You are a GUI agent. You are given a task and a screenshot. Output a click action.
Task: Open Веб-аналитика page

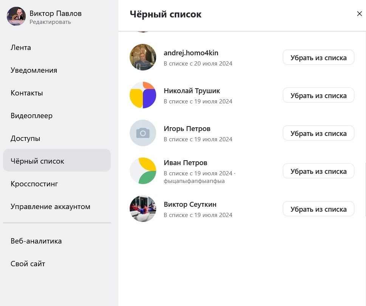[36, 241]
